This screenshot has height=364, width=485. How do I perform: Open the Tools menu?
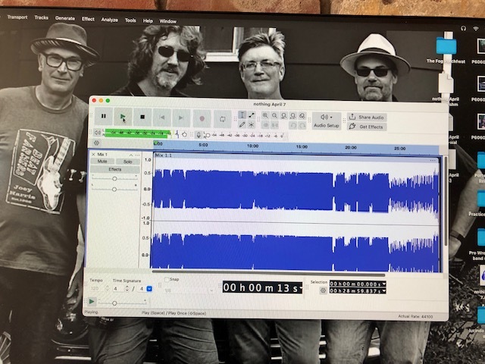click(130, 20)
